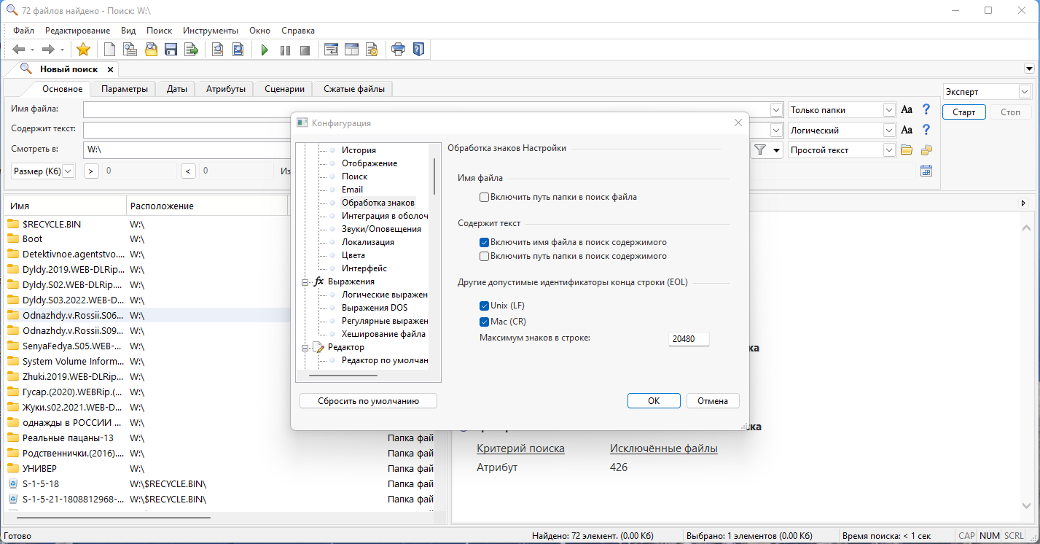The width and height of the screenshot is (1040, 544).
Task: Click the yellow star Favorites icon
Action: [83, 50]
